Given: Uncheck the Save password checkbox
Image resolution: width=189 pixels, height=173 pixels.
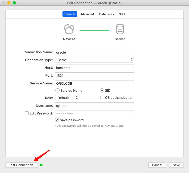Looking at the screenshot, I should 57,120.
